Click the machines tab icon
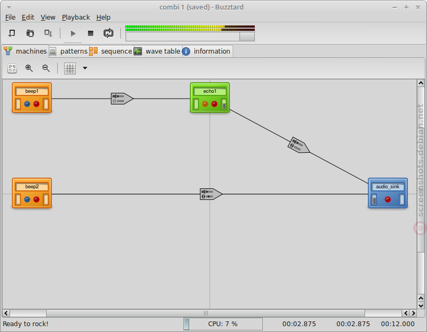Image resolution: width=427 pixels, height=332 pixels. [8, 51]
